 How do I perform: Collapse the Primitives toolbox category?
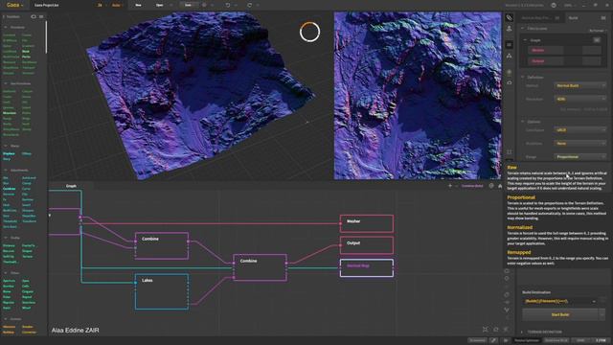point(6,28)
